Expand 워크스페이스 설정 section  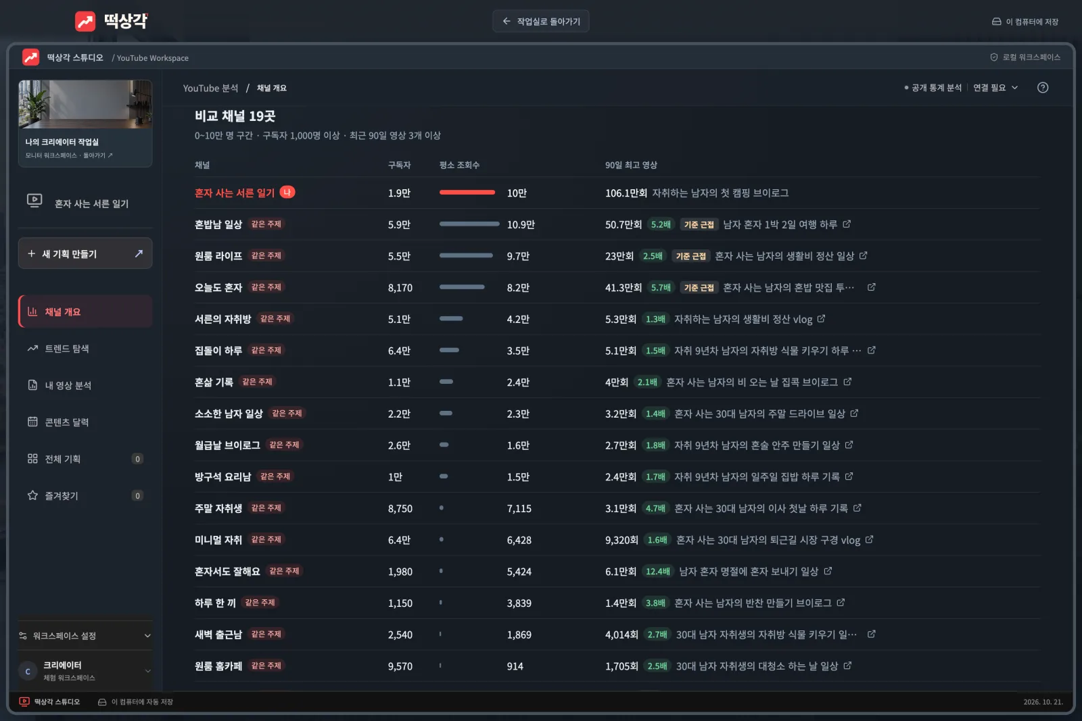click(85, 636)
